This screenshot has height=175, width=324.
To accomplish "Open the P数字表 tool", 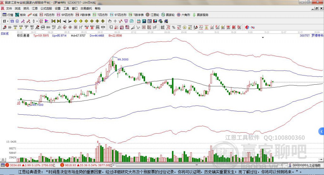I will pyautogui.click(x=83, y=15).
